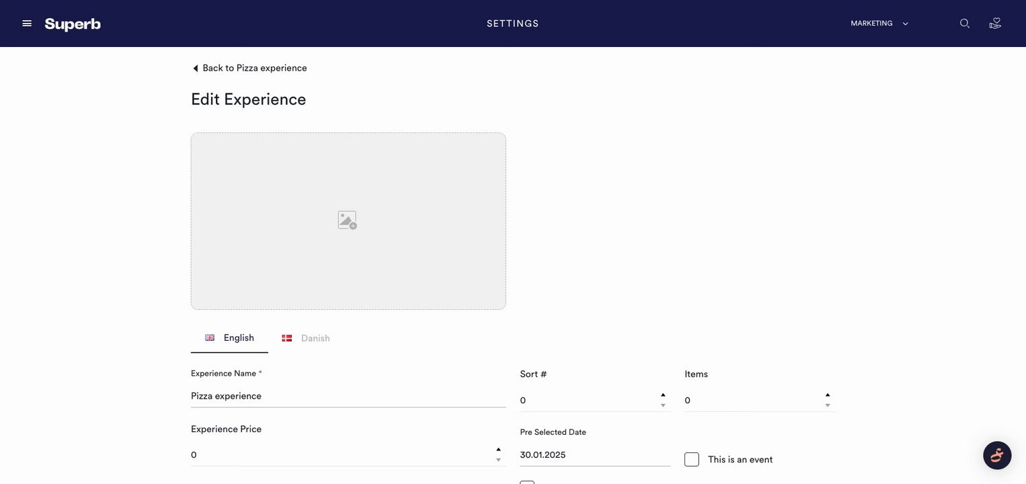The image size is (1026, 484).
Task: Open the search magnifier icon
Action: 965,24
